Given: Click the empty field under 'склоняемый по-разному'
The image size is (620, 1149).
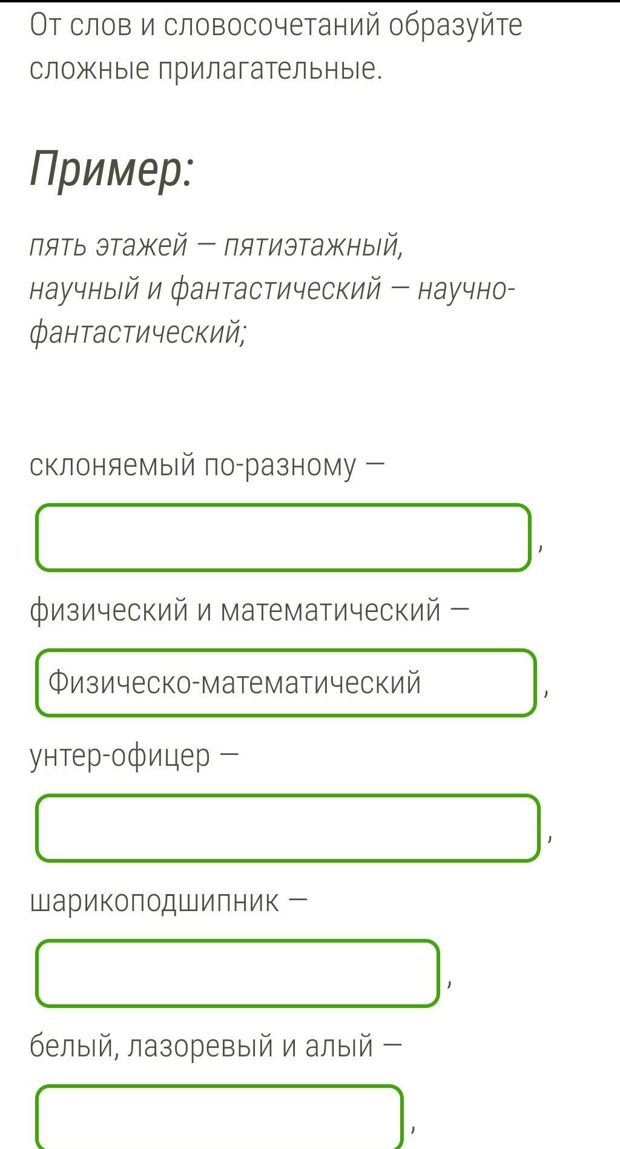Looking at the screenshot, I should pyautogui.click(x=283, y=538).
